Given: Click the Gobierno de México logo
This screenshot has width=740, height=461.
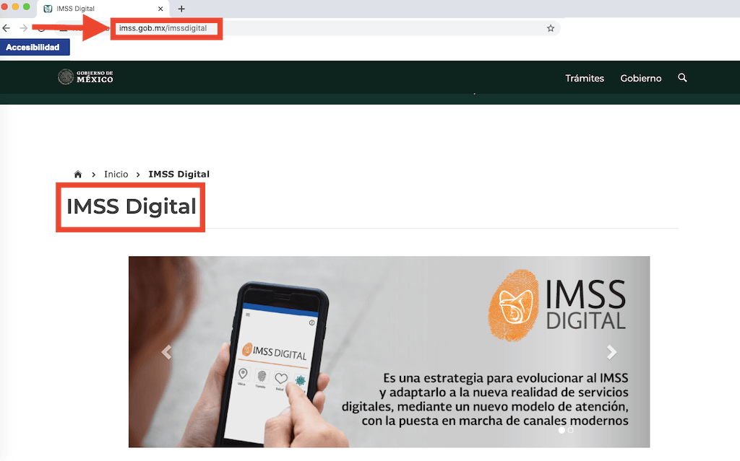Looking at the screenshot, I should [86, 77].
